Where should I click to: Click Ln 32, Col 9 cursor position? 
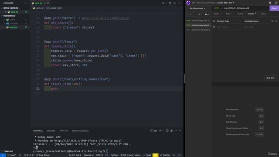click(75, 155)
